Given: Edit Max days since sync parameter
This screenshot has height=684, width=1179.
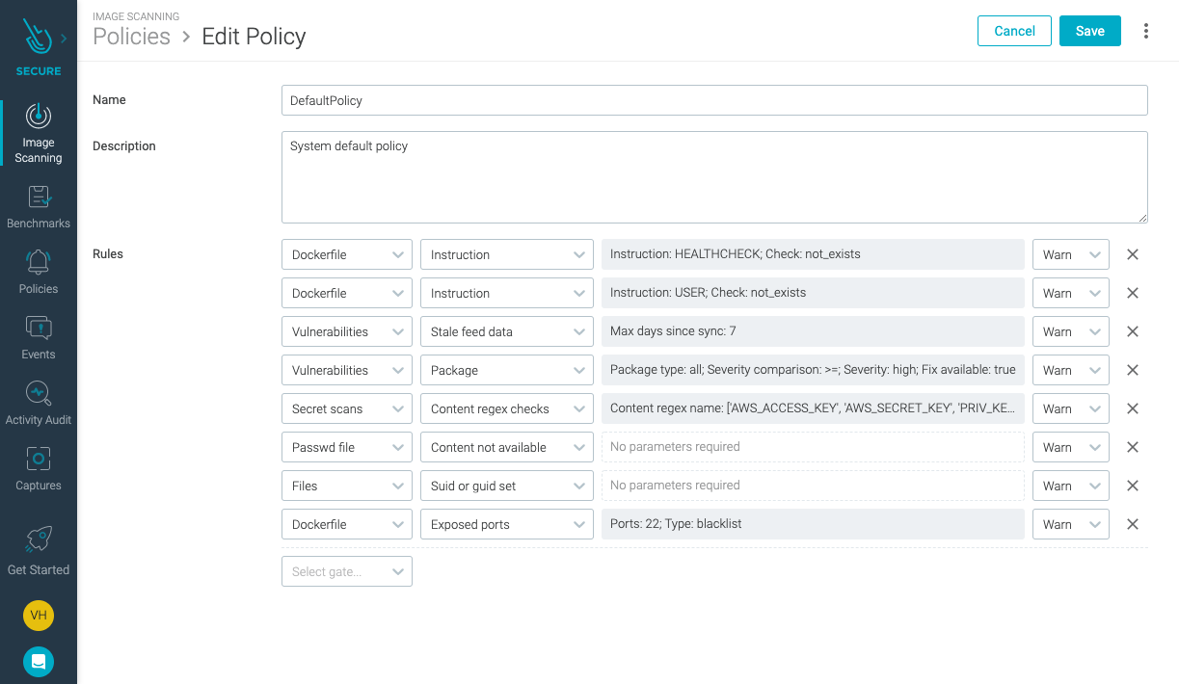Looking at the screenshot, I should tap(813, 331).
